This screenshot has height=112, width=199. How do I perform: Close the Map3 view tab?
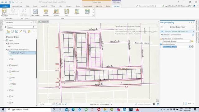[x=47, y=22]
